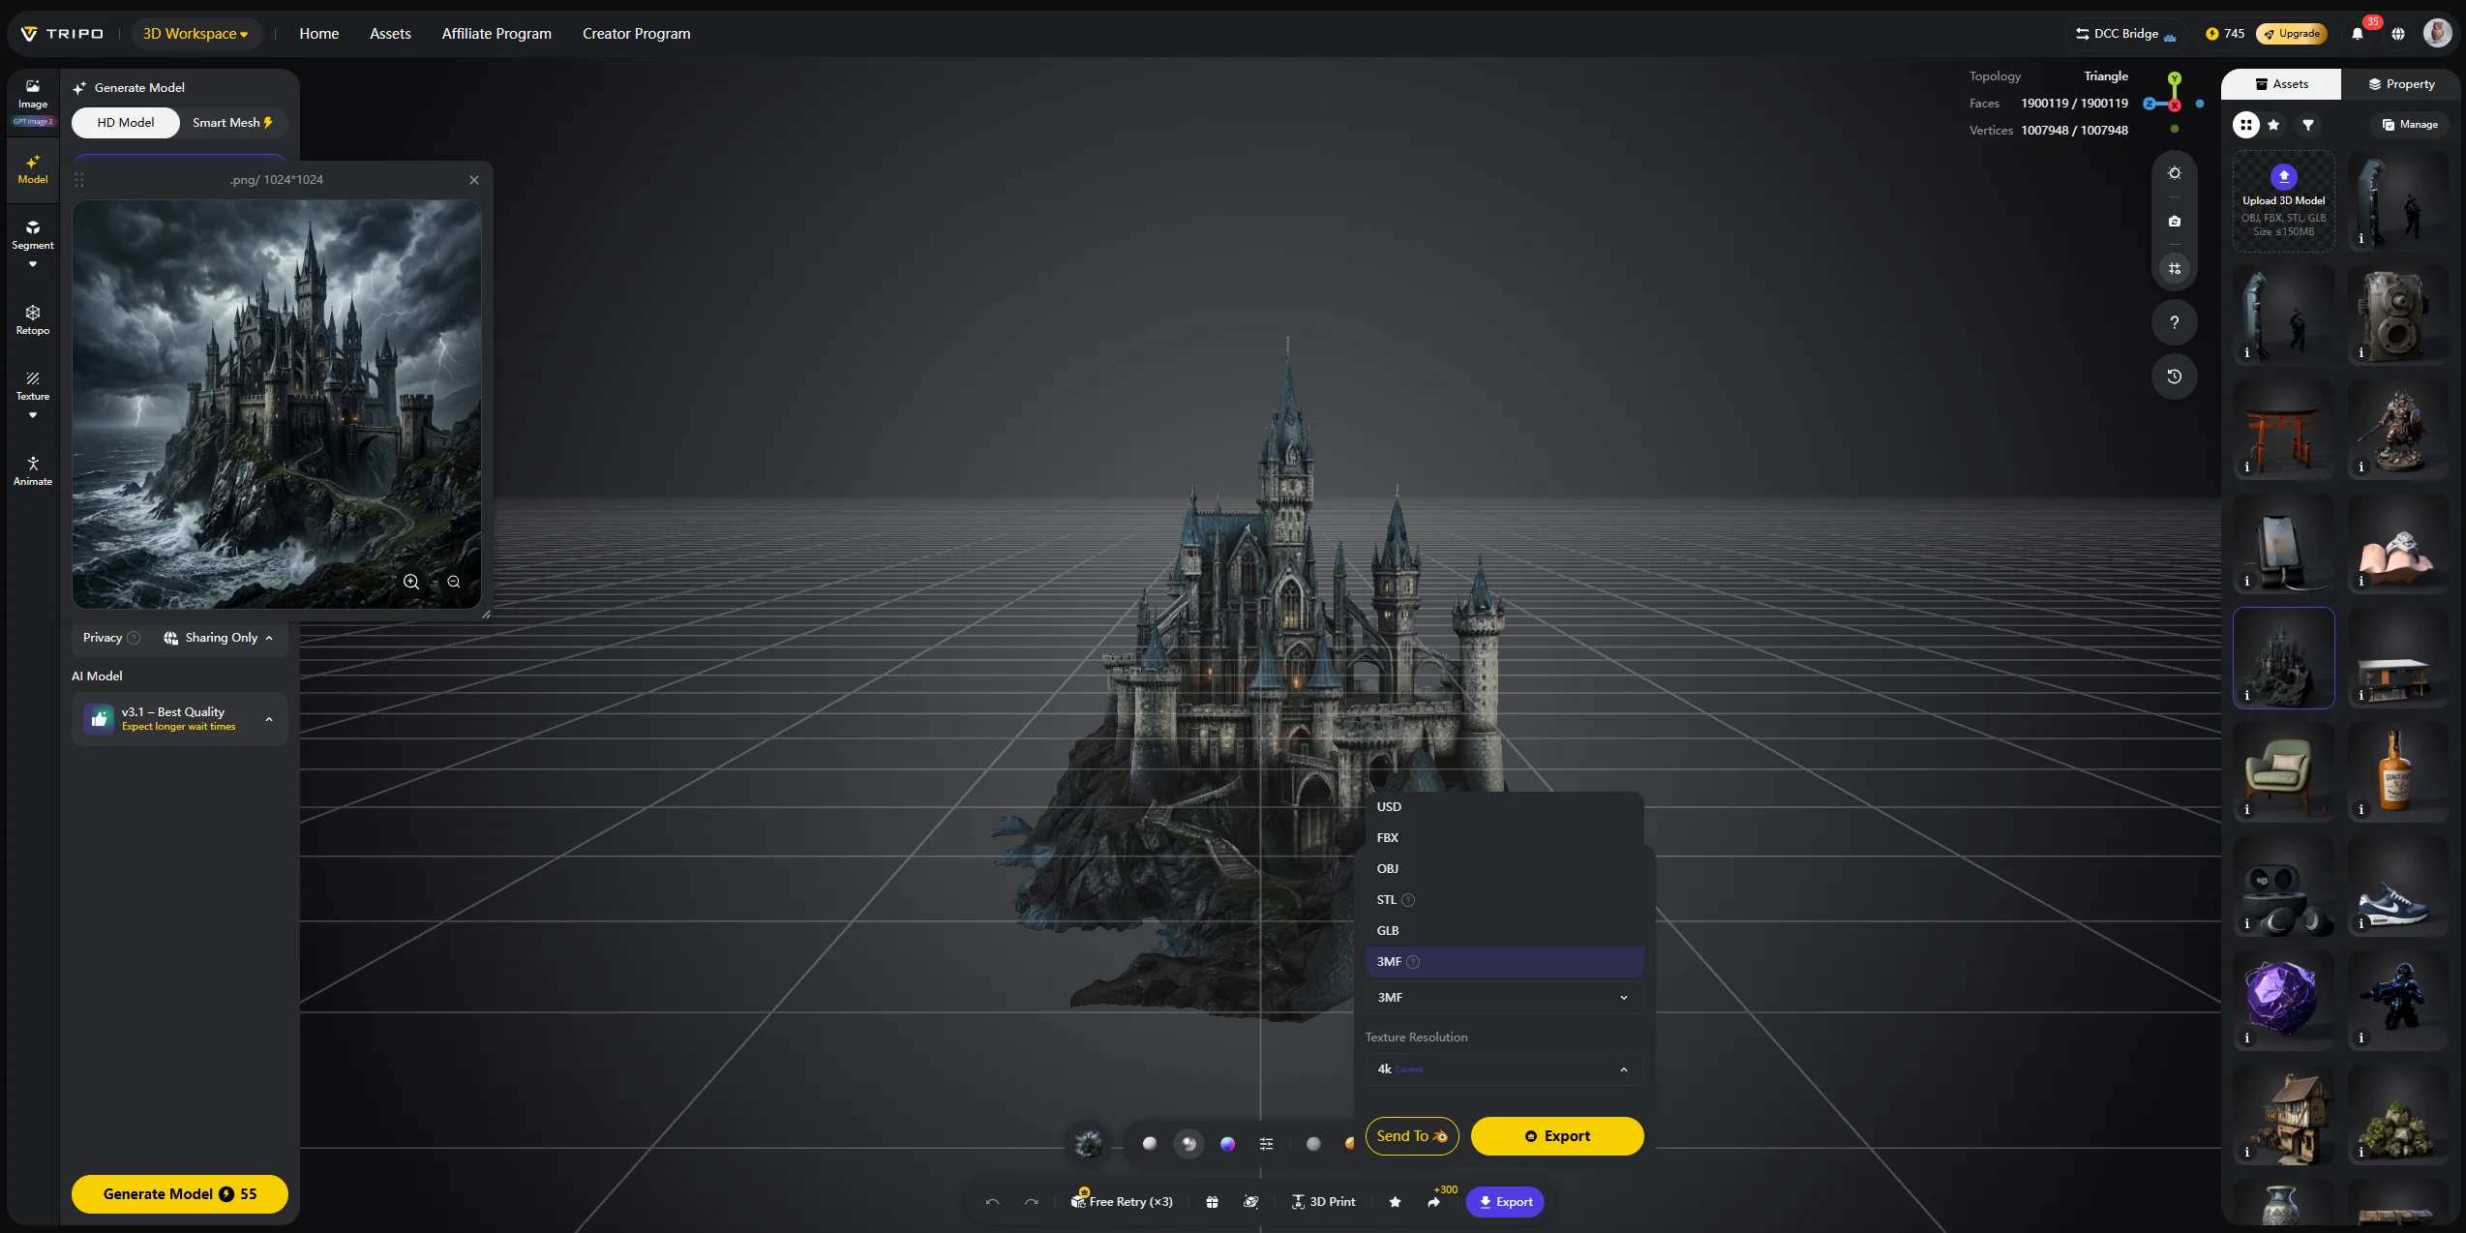Click the undo arrow in bottom toolbar
The width and height of the screenshot is (2466, 1233).
pos(992,1202)
